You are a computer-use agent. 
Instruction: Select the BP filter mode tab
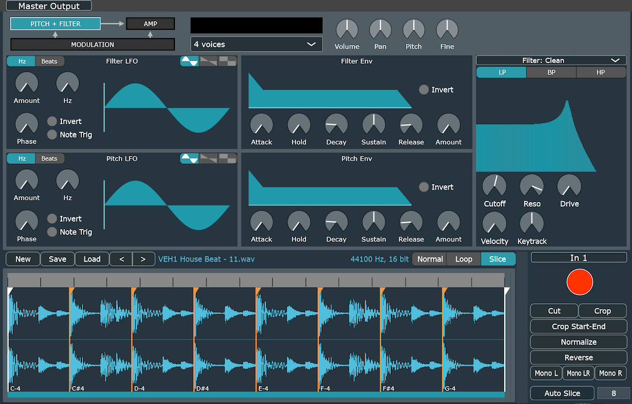pos(550,72)
